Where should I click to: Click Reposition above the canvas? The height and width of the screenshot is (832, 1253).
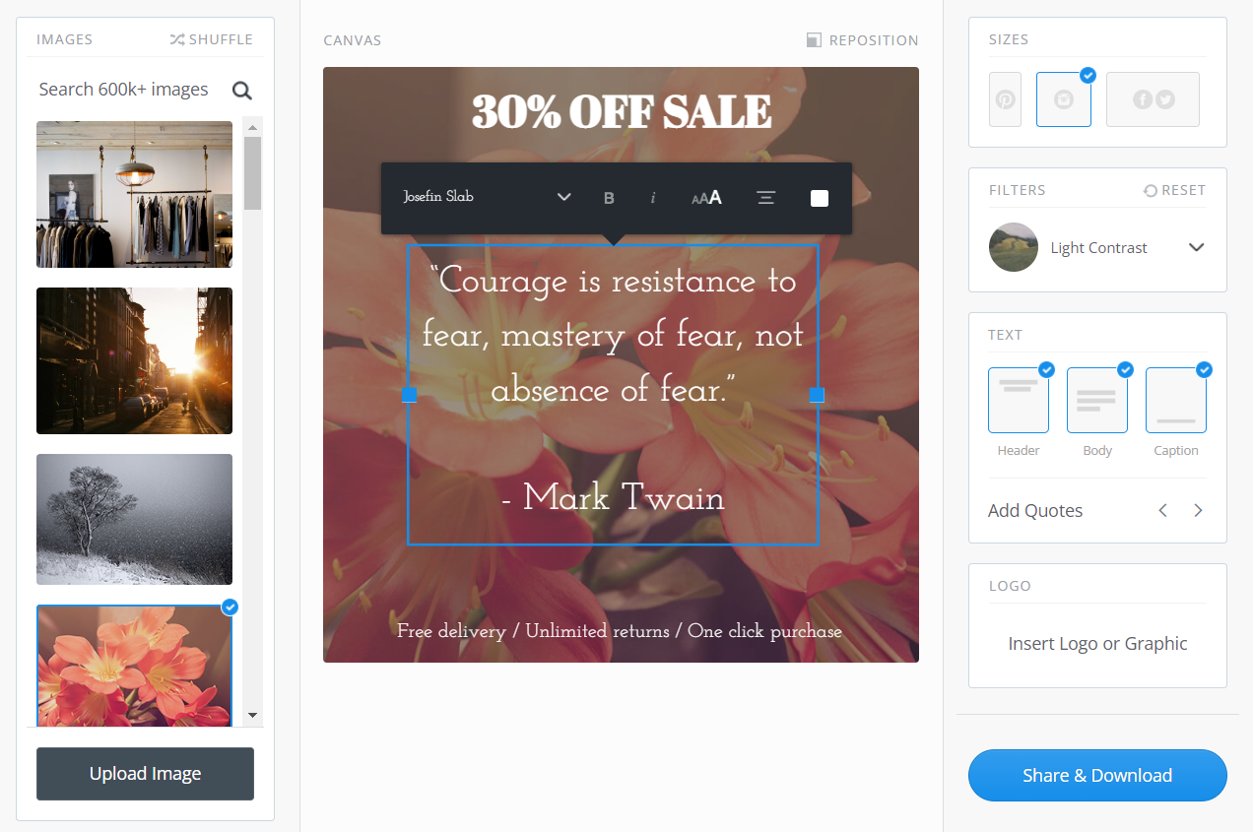(x=862, y=40)
